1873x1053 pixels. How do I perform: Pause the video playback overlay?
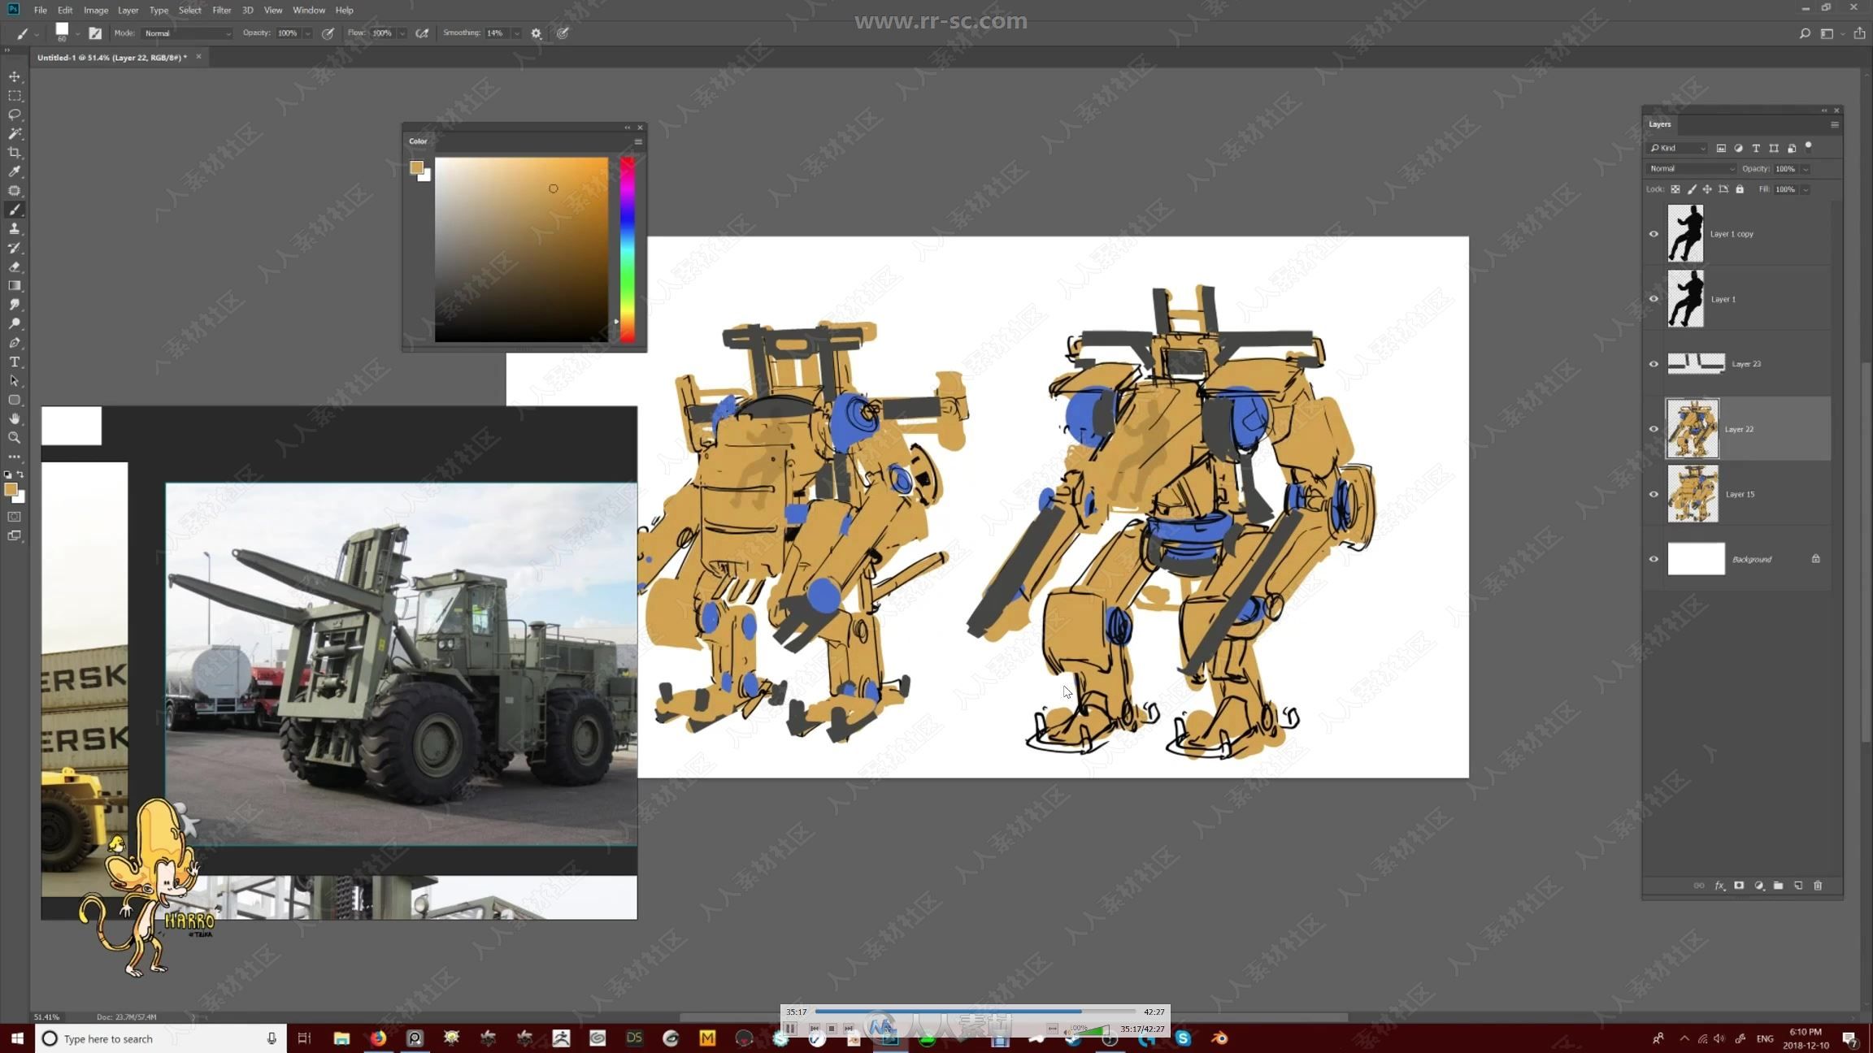coord(790,1029)
